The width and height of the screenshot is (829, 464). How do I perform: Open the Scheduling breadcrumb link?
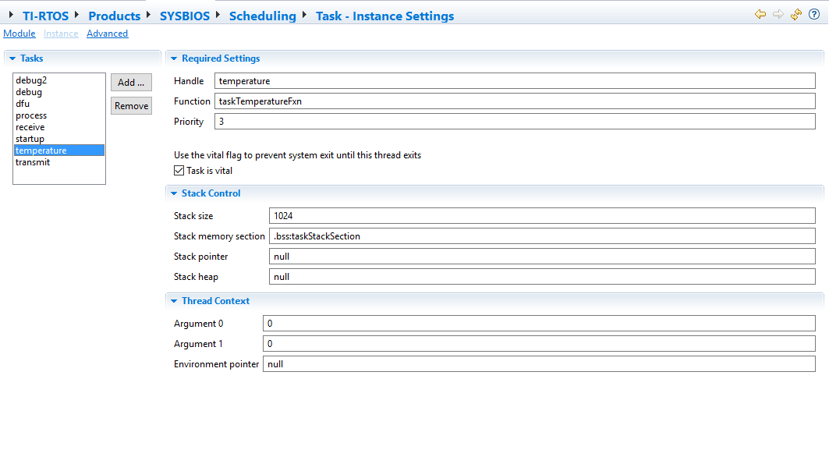[x=262, y=16]
